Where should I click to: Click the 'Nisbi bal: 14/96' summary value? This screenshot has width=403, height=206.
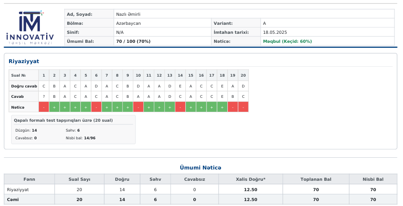click(80, 138)
